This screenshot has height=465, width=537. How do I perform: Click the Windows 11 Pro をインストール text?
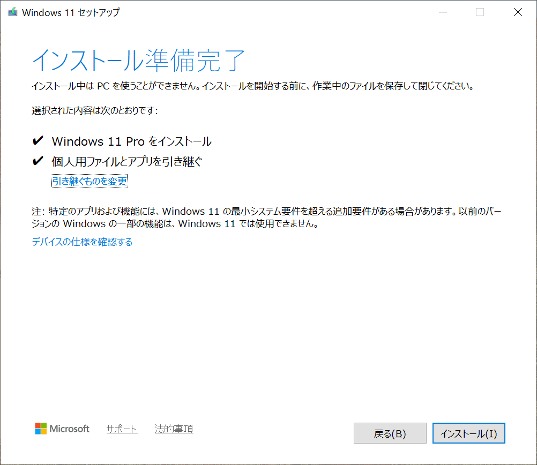pyautogui.click(x=131, y=141)
